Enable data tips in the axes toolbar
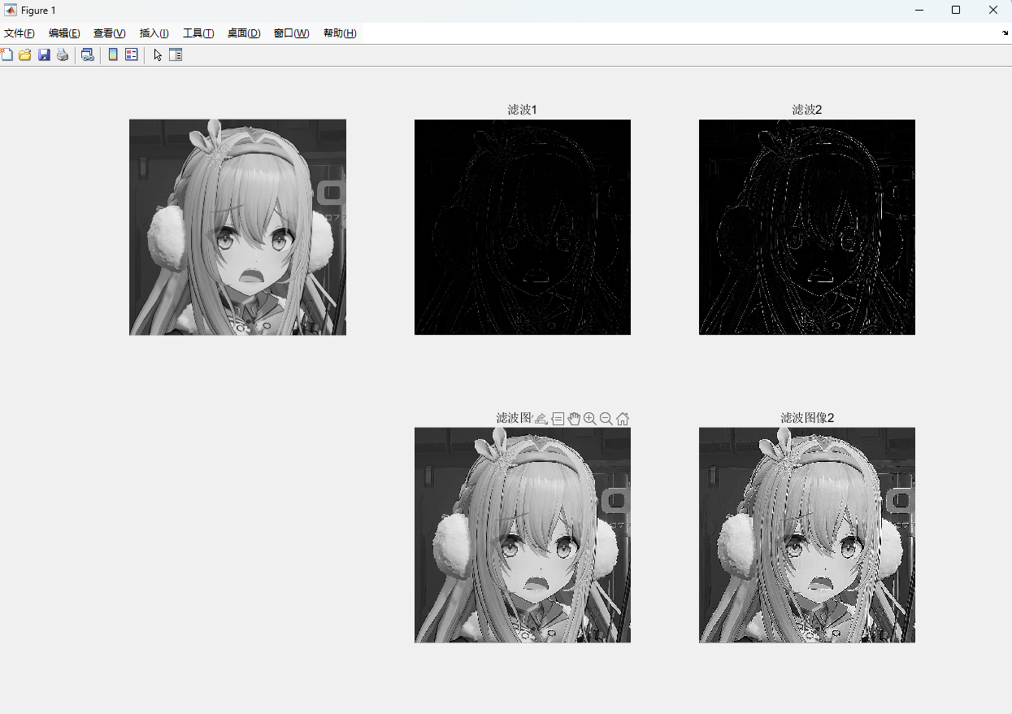The width and height of the screenshot is (1012, 714). click(x=558, y=419)
